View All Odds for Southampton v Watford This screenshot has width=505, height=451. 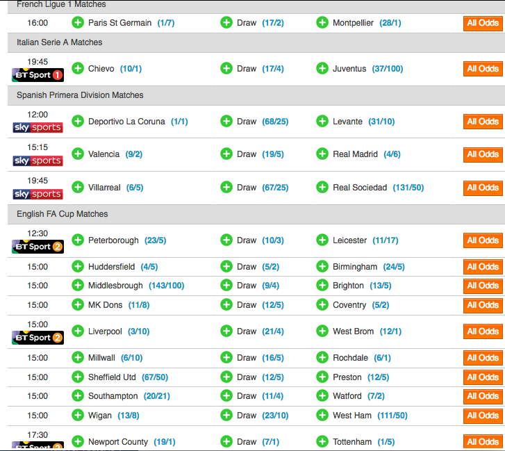coord(483,397)
